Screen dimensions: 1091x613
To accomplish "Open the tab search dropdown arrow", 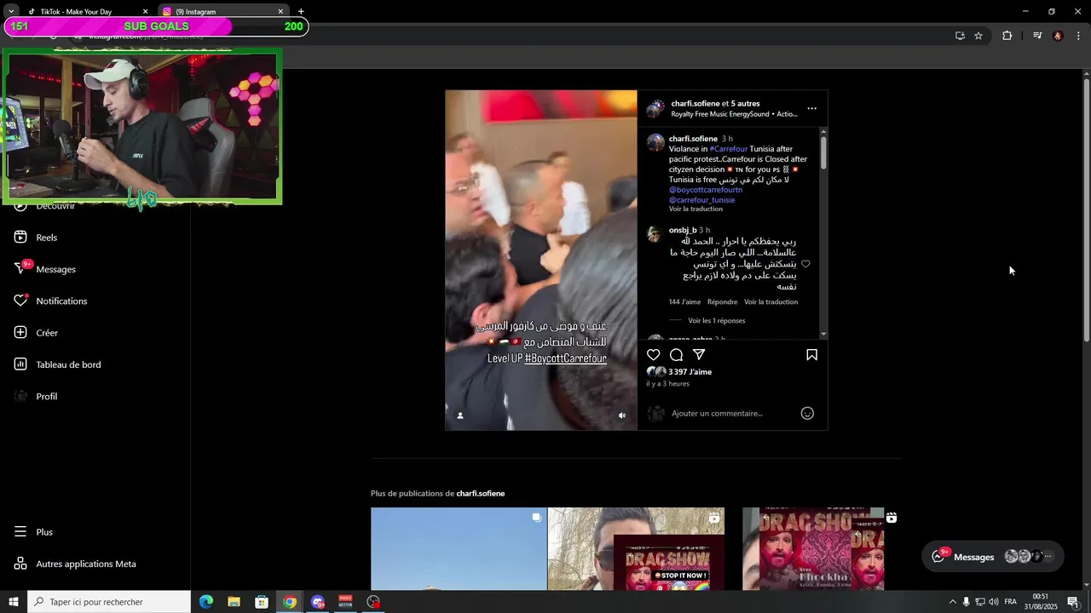I will pos(10,12).
